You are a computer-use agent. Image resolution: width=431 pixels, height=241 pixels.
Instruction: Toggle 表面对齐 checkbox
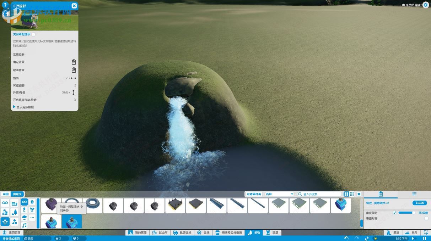pyautogui.click(x=426, y=218)
